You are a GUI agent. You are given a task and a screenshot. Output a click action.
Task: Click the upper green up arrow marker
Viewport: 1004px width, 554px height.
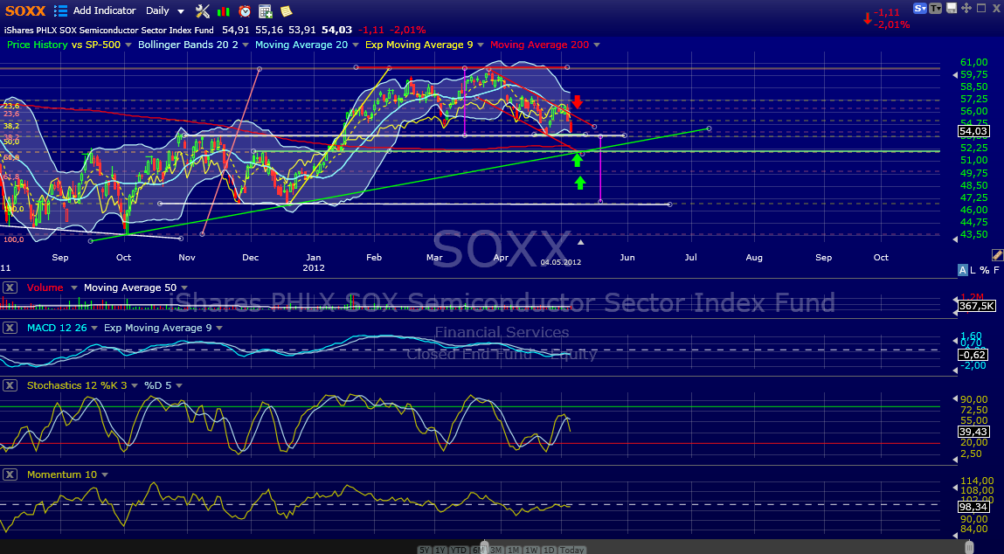point(577,160)
